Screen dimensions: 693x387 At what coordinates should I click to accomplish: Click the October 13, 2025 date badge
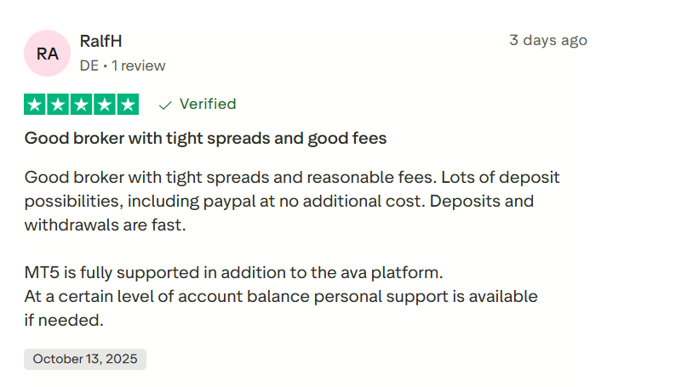(85, 359)
